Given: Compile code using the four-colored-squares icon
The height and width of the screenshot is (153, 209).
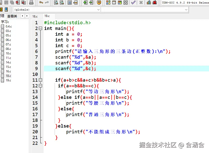Looking at the screenshot, I should coord(108,2).
